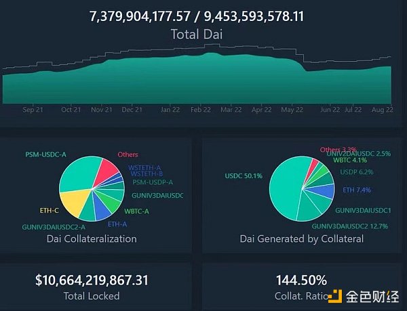Click the 金色财经 logo icon

[x=335, y=297]
